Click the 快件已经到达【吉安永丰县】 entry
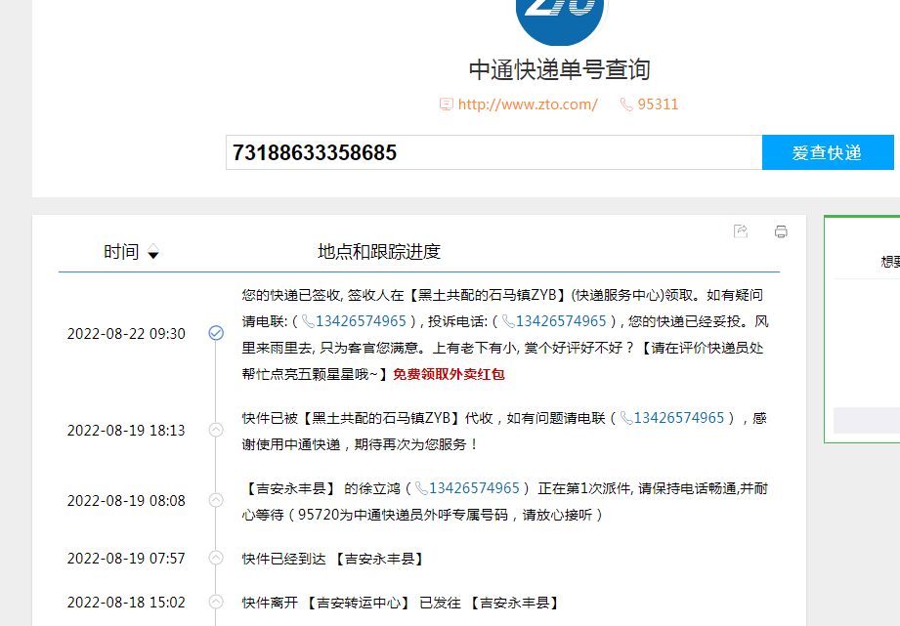Screen dimensions: 900x626 click(333, 559)
